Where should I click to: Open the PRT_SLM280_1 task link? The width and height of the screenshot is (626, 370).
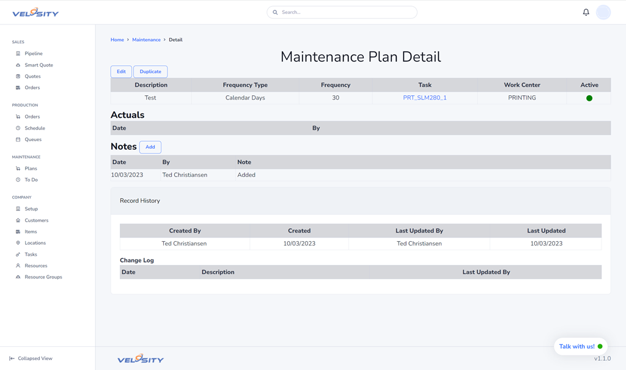pos(424,98)
